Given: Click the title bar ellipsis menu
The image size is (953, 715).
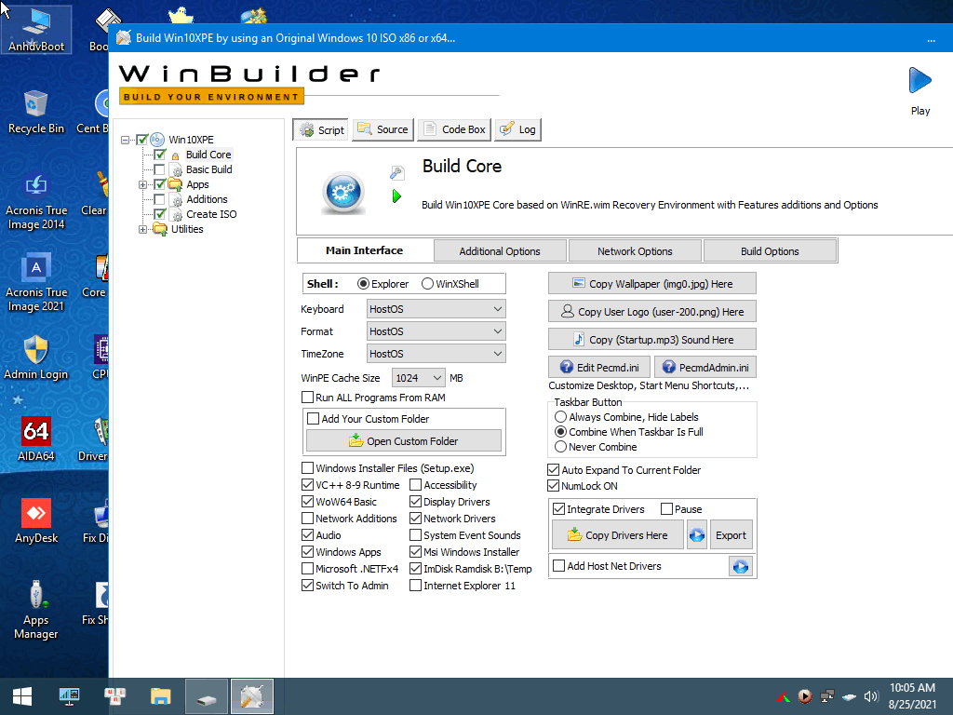Looking at the screenshot, I should 931,39.
